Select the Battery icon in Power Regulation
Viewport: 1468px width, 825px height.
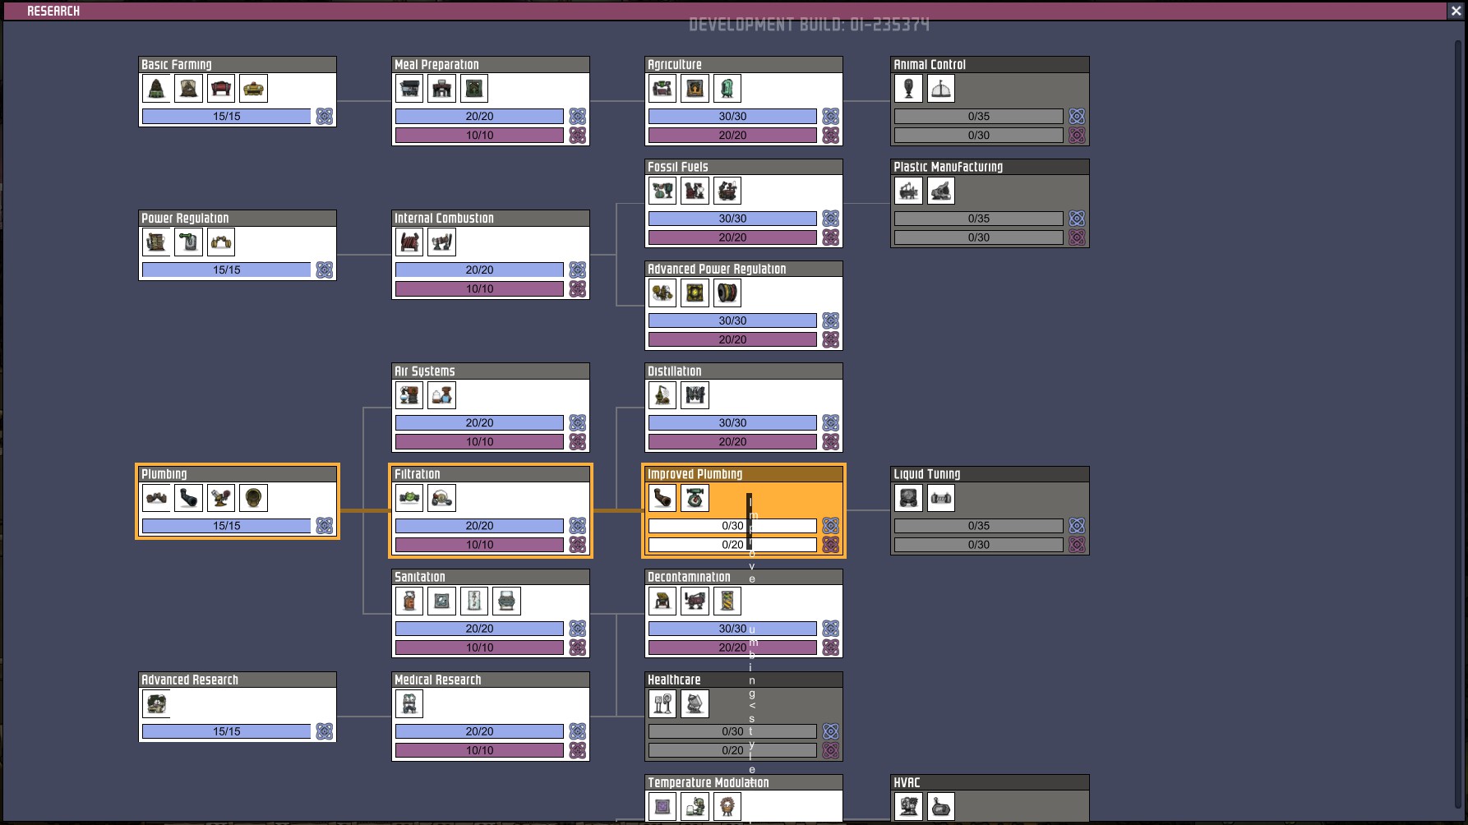click(188, 242)
